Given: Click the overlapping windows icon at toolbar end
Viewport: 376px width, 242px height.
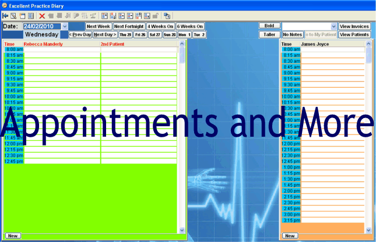Looking at the screenshot, I should click(167, 16).
